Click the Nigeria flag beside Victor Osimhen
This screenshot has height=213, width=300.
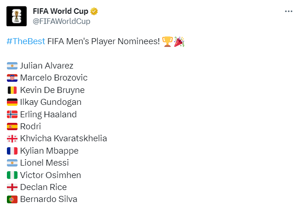coord(12,175)
